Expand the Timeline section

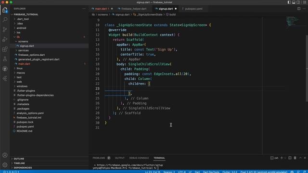click(x=49, y=163)
